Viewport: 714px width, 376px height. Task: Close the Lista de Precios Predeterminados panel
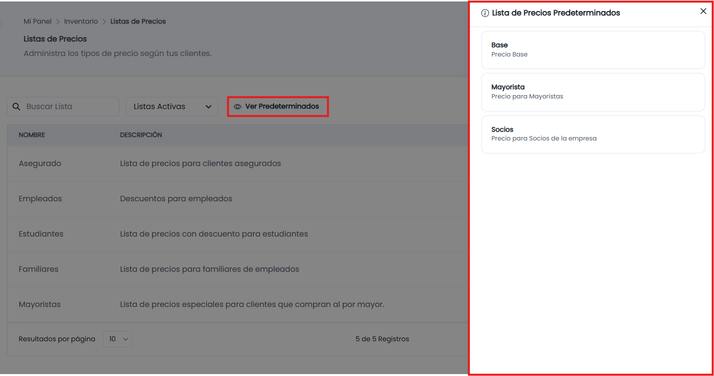click(703, 12)
